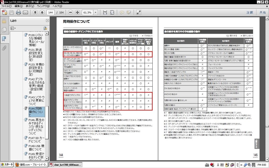Screen dimensions: 269x168
Task: Go to previous page arrow
Action: coord(35,12)
